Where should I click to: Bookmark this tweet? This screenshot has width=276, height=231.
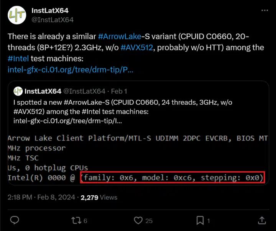point(200,220)
